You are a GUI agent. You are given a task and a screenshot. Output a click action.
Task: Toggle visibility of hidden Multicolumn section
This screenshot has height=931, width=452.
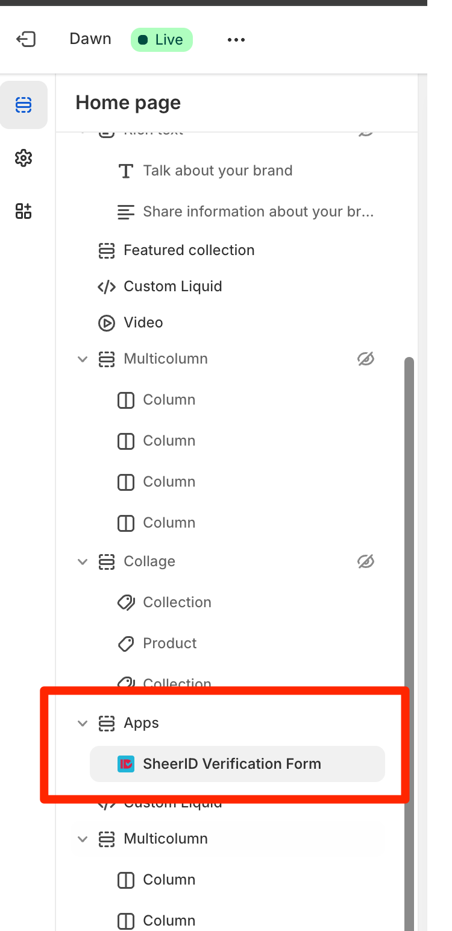coord(365,359)
